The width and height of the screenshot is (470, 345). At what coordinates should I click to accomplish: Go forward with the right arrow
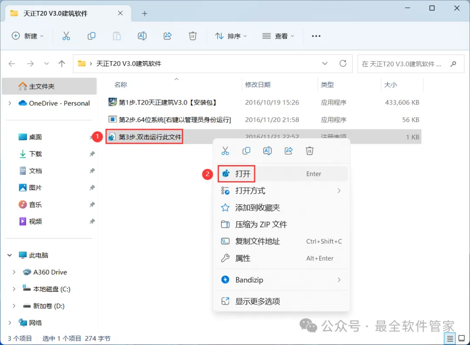pyautogui.click(x=30, y=64)
